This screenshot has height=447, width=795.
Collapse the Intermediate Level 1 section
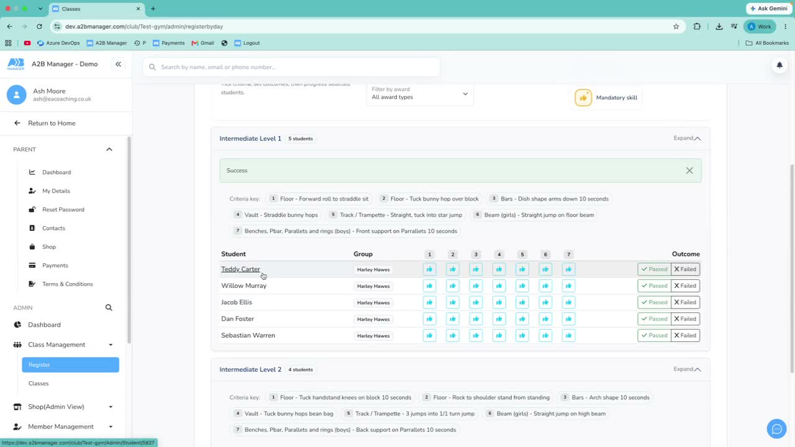point(687,138)
